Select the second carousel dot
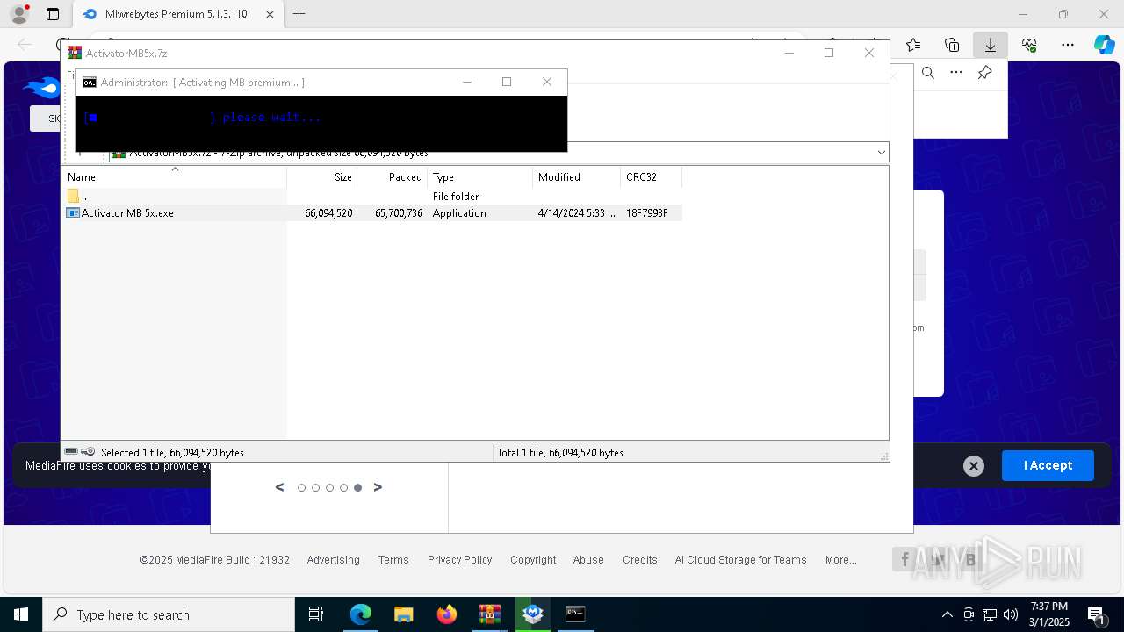The width and height of the screenshot is (1124, 632). (x=315, y=488)
